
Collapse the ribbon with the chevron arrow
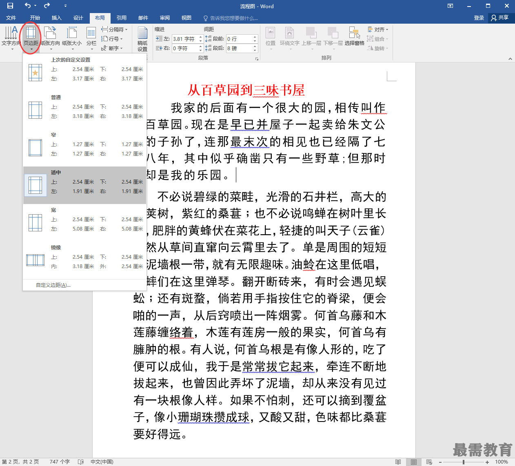pyautogui.click(x=510, y=59)
